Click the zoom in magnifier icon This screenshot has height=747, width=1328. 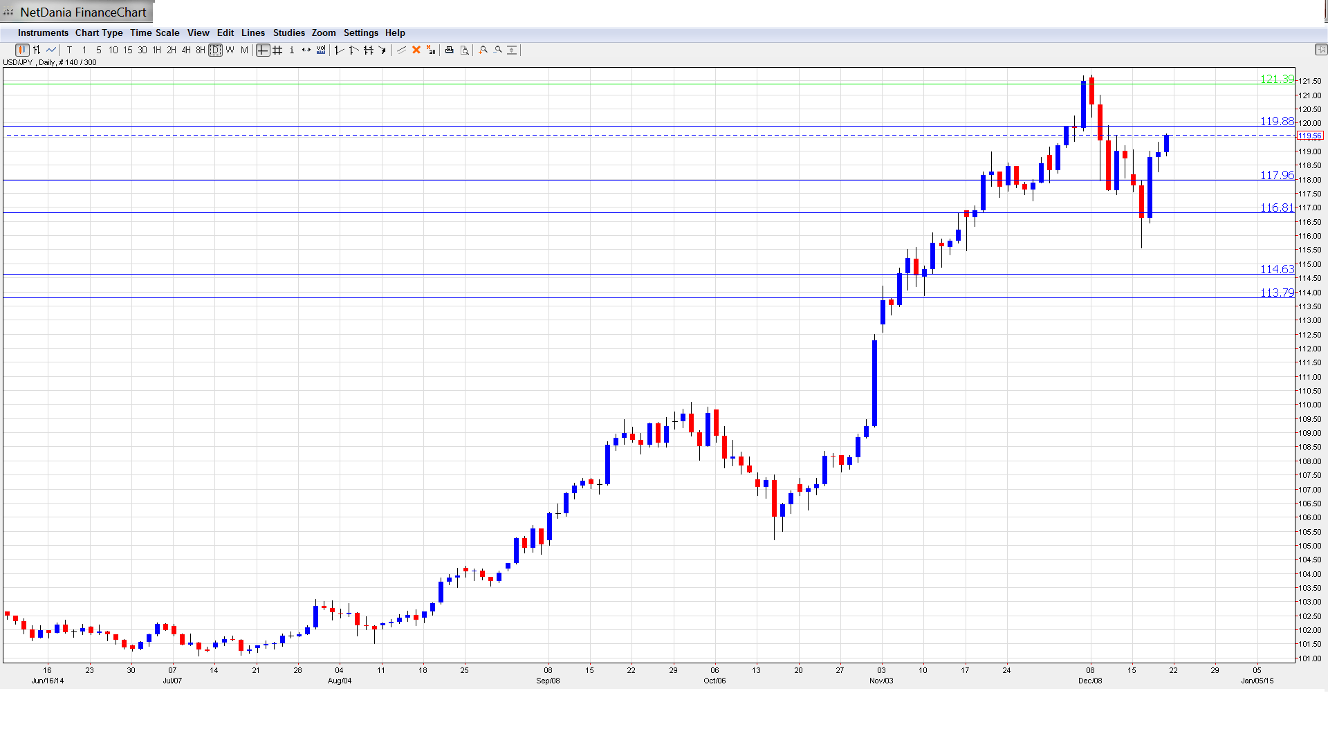tap(483, 50)
